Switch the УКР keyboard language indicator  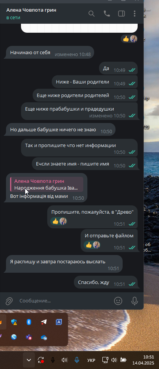click(x=91, y=360)
